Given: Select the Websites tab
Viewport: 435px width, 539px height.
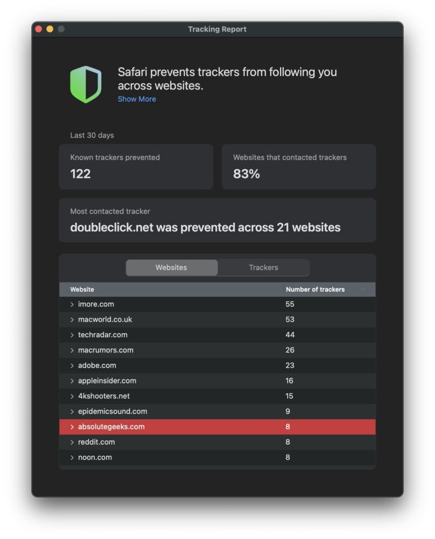Looking at the screenshot, I should (171, 267).
